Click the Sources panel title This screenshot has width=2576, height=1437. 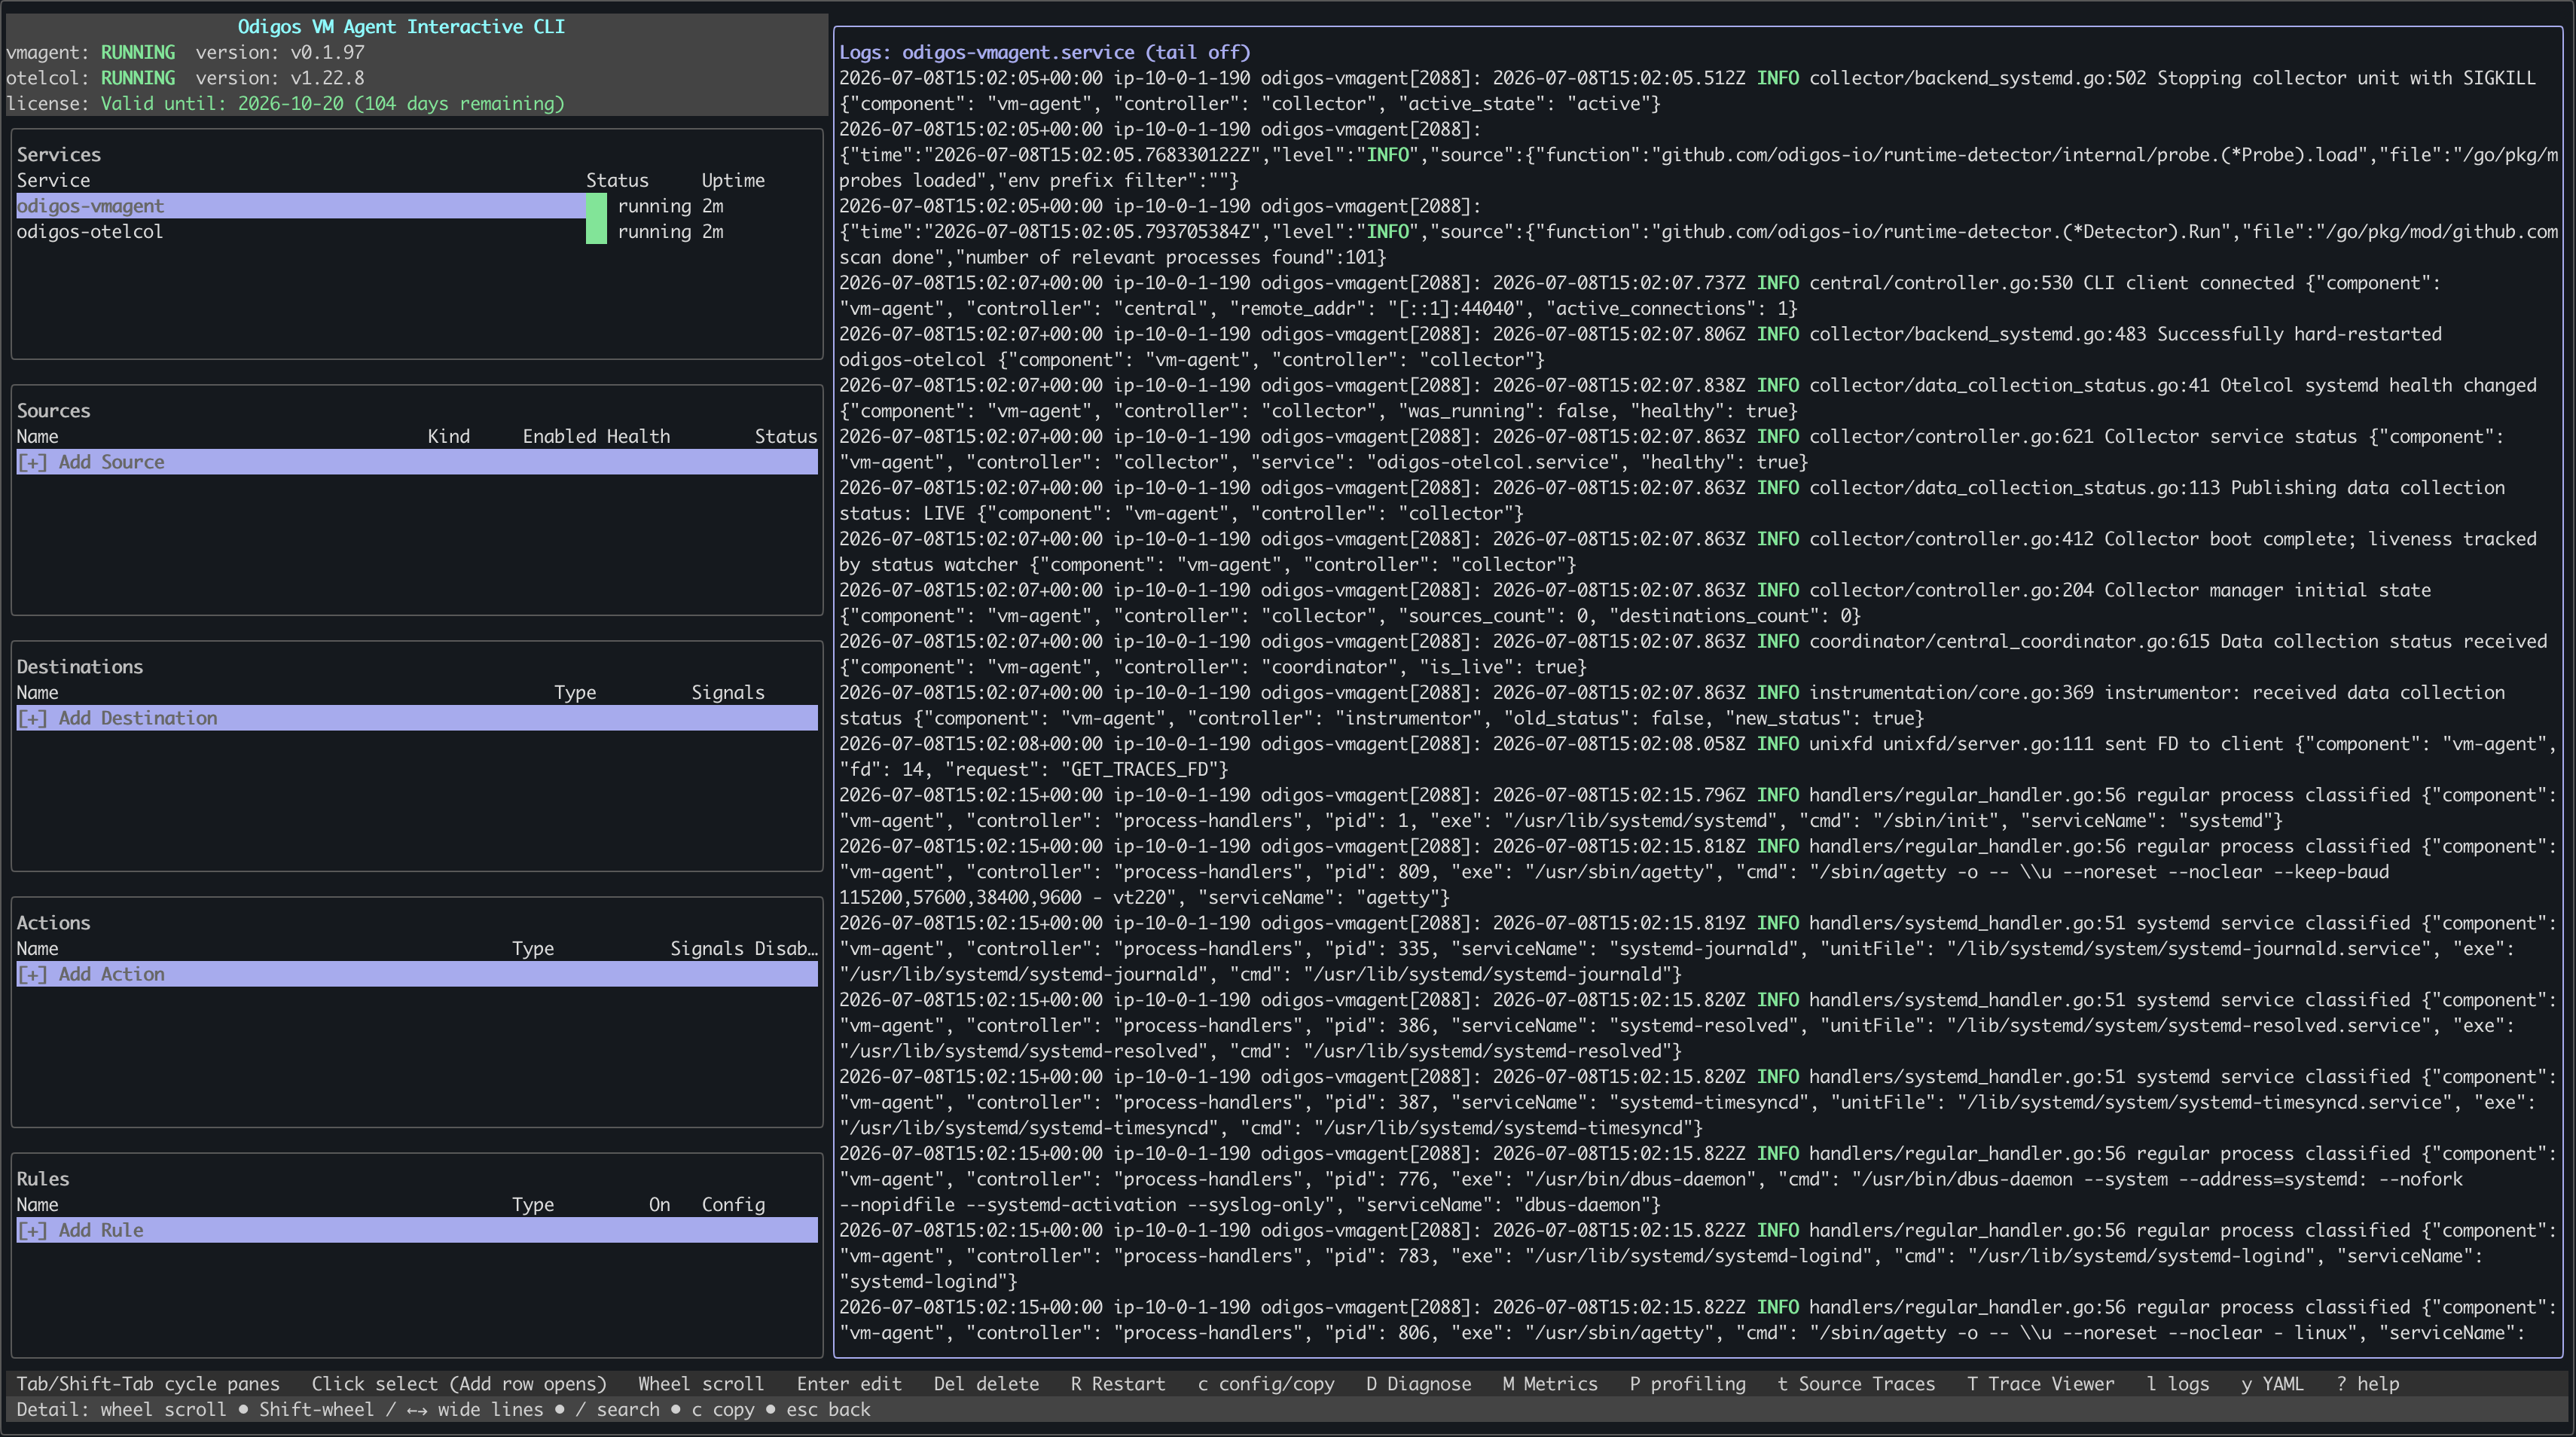point(53,411)
